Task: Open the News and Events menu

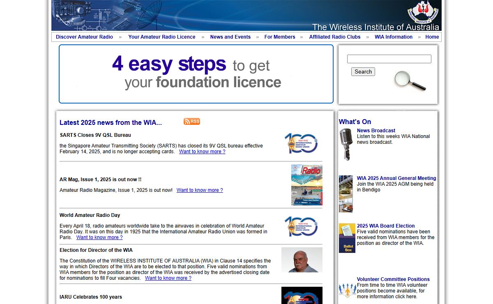Action: point(230,37)
